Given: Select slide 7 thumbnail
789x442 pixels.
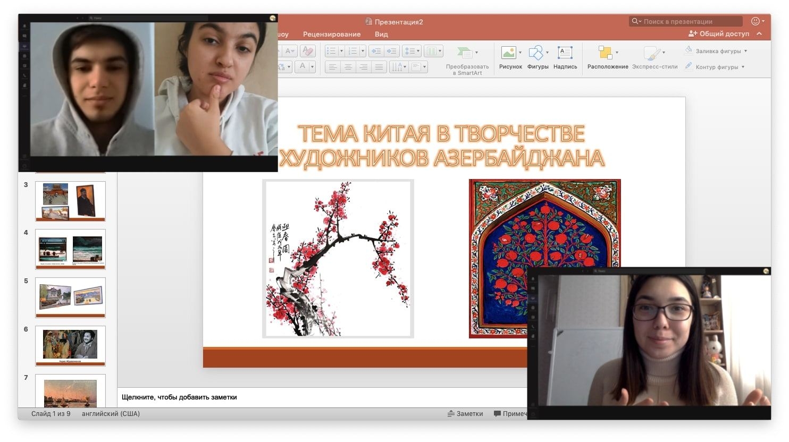Looking at the screenshot, I should pos(70,391).
